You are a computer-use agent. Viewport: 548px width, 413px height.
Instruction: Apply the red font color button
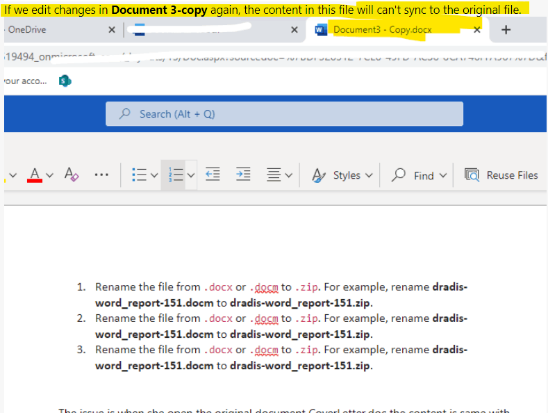(x=35, y=175)
